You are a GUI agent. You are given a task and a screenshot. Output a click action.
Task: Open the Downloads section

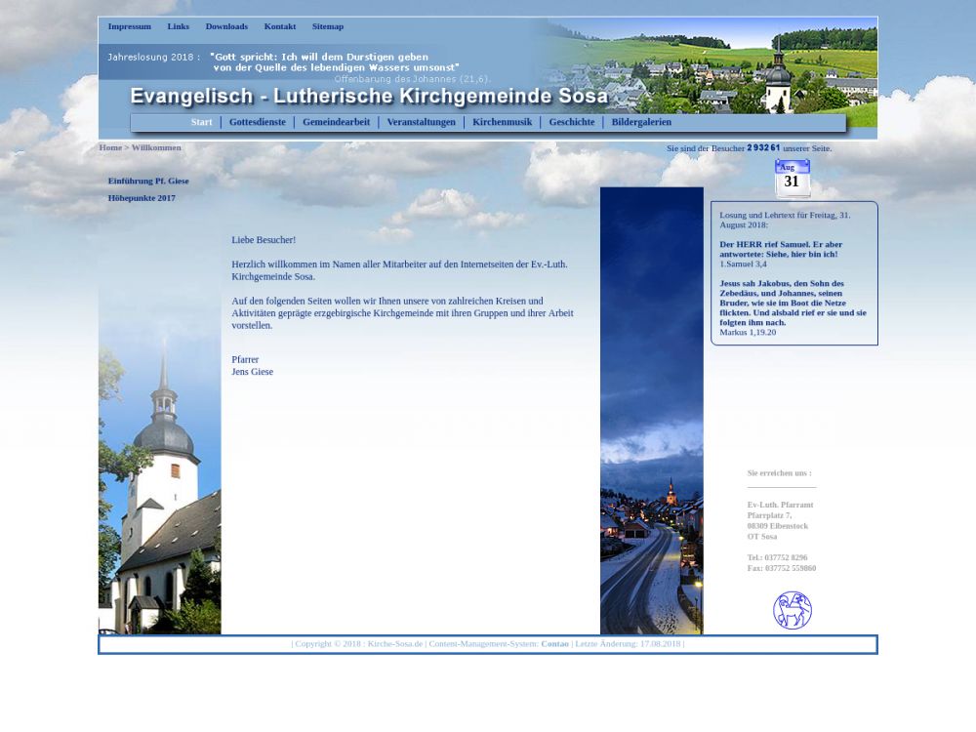[x=226, y=26]
